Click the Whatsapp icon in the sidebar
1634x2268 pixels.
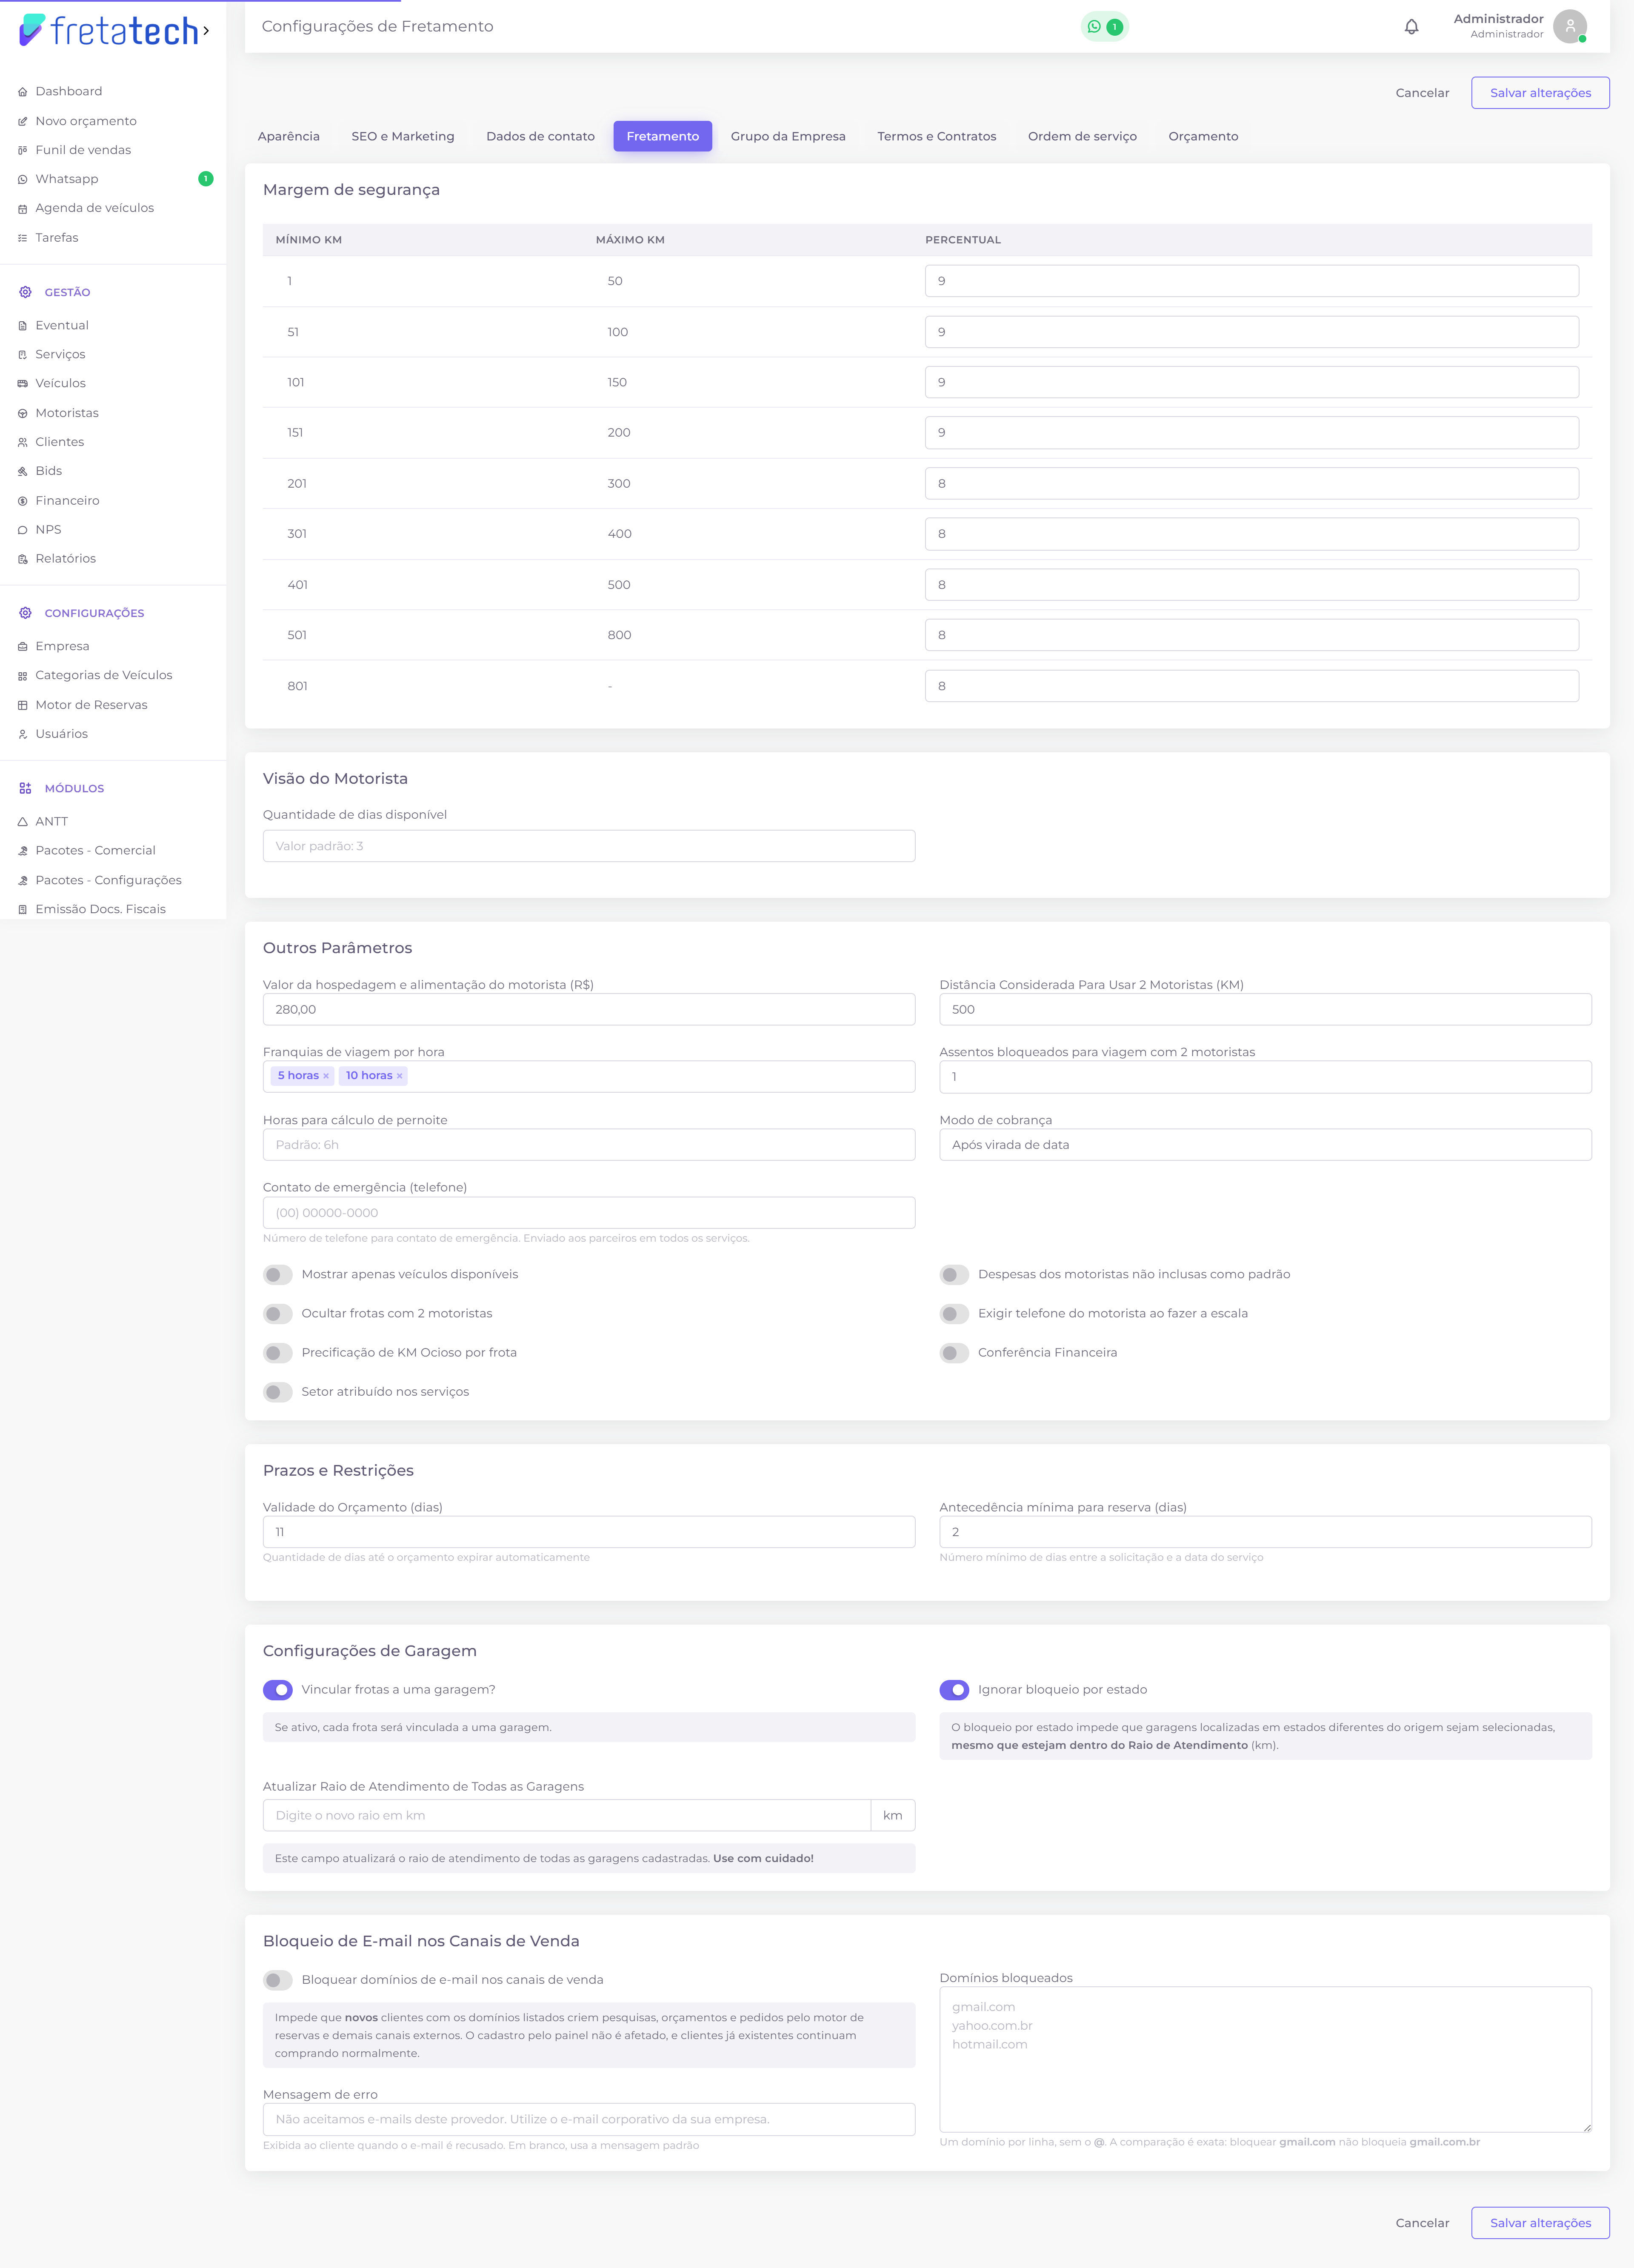pos(23,180)
